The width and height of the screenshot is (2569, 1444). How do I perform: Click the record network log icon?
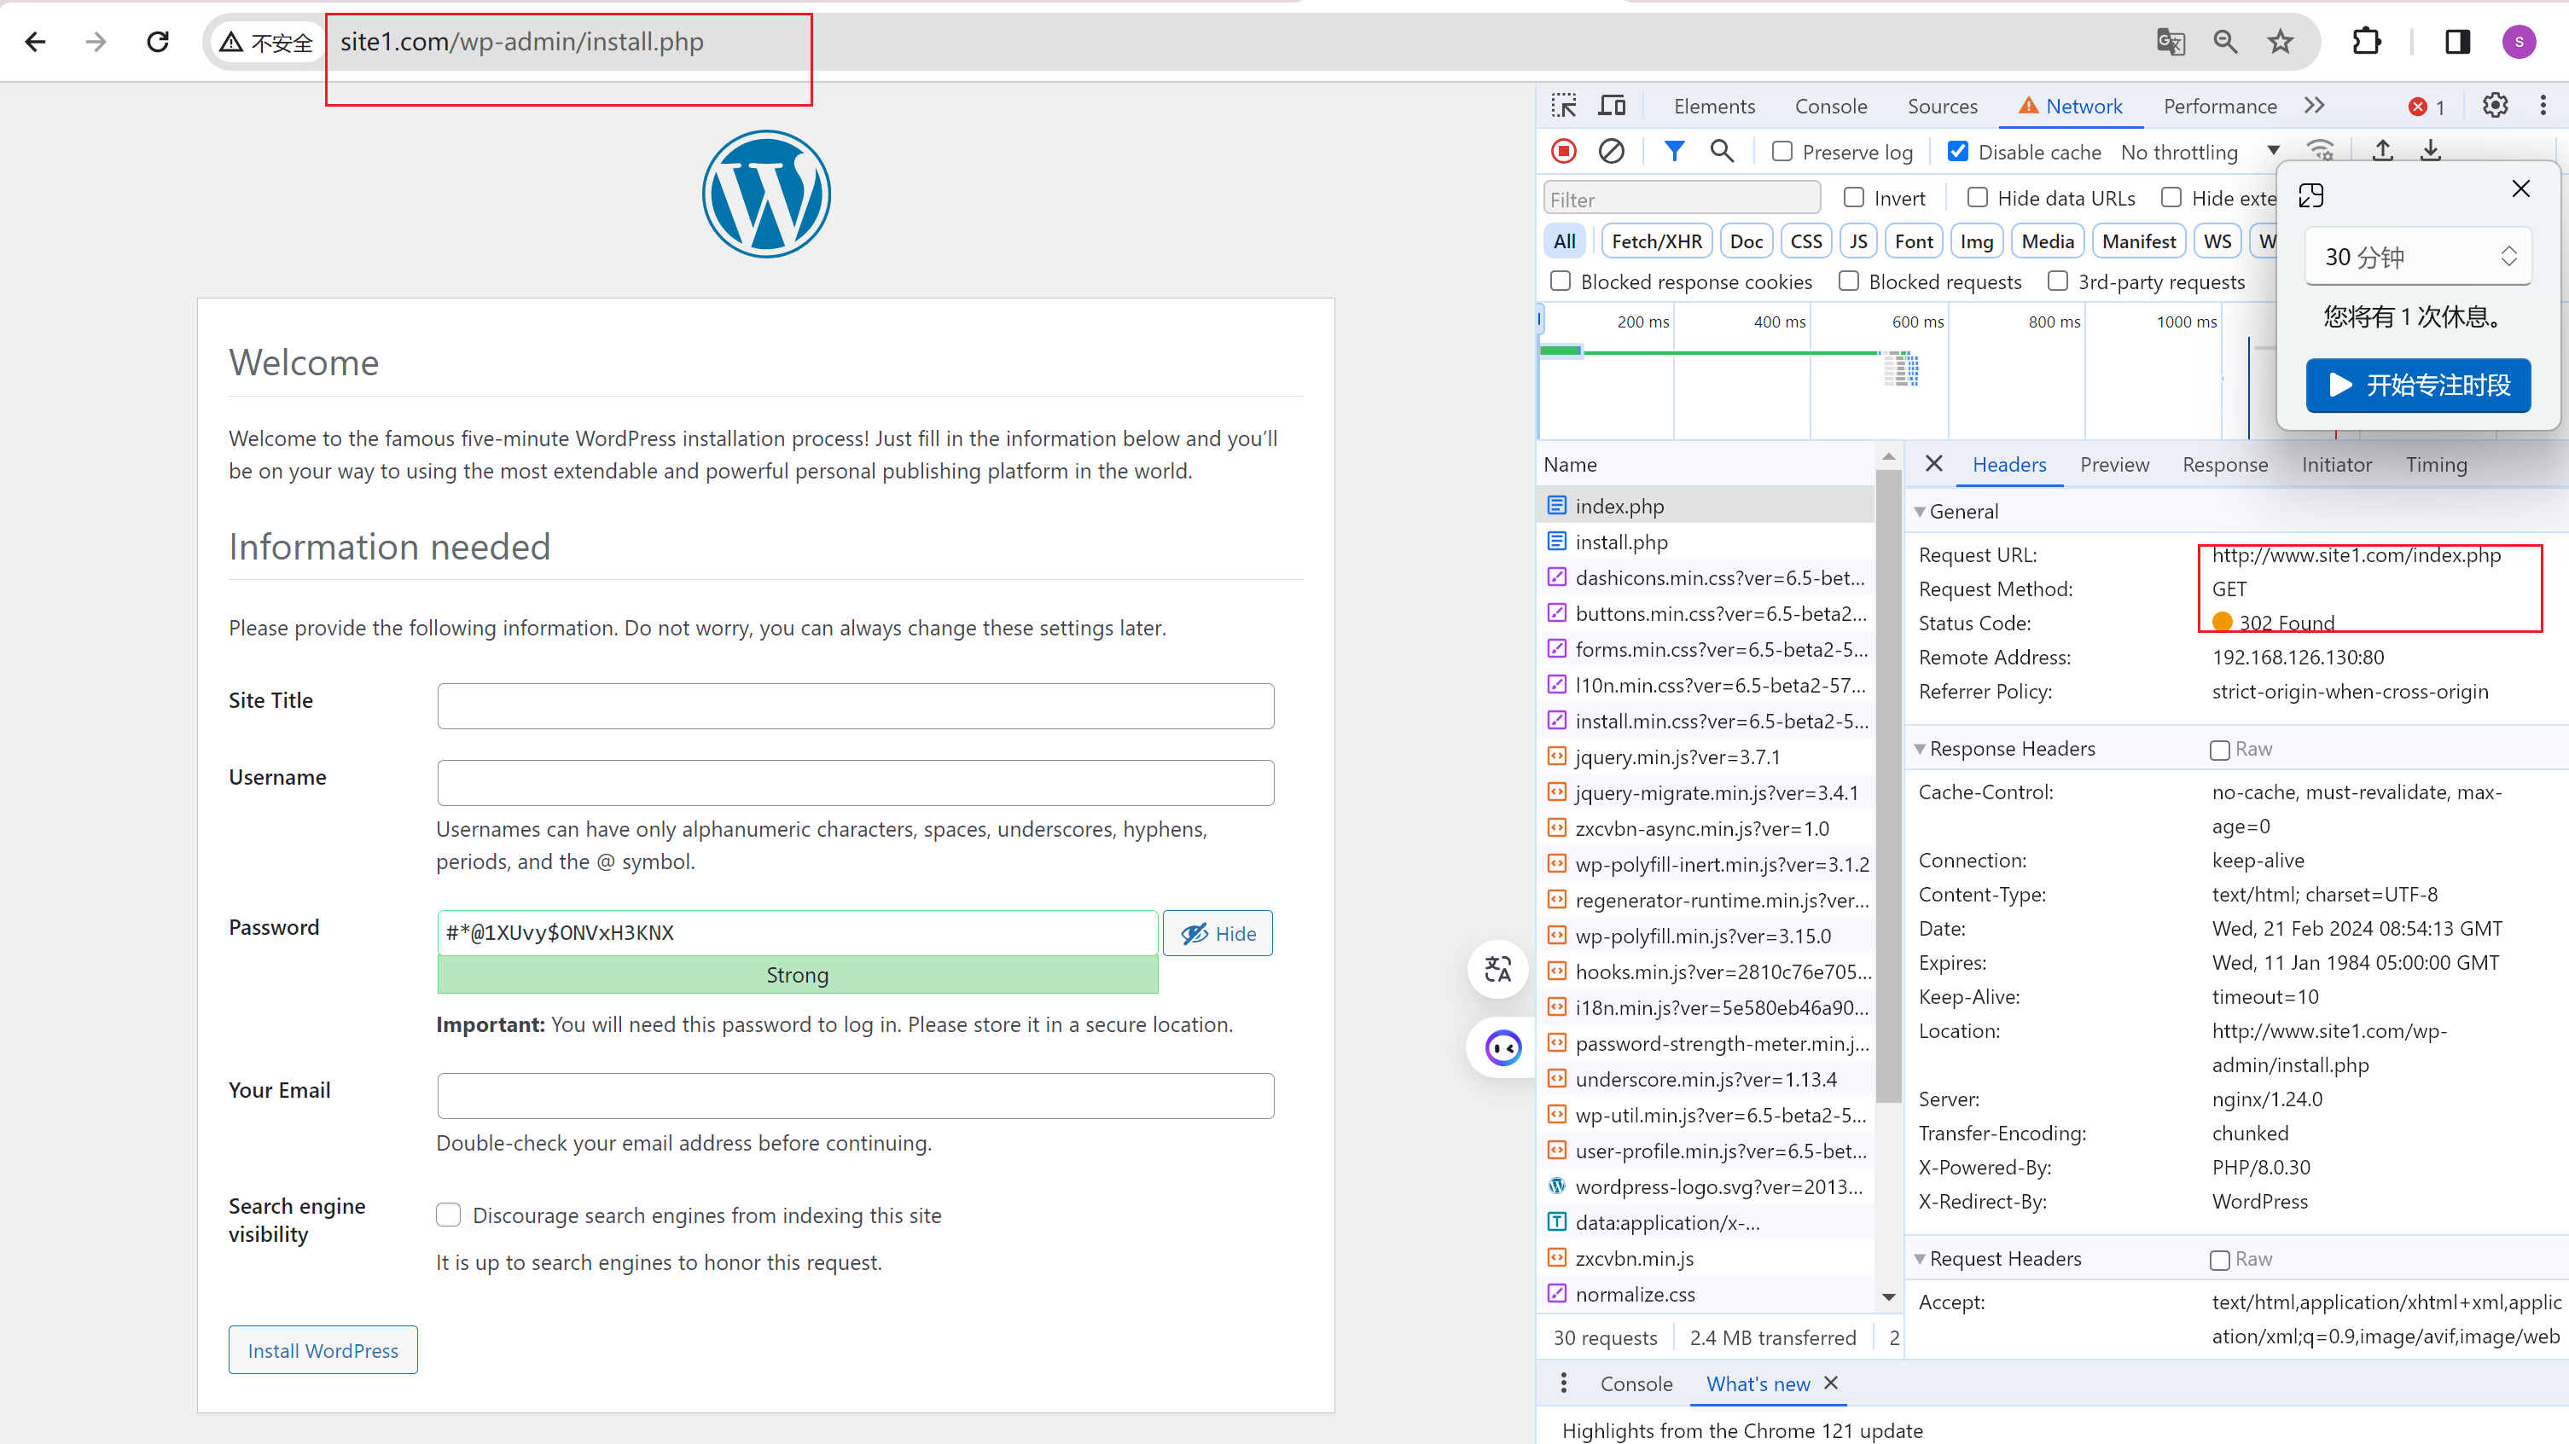tap(1563, 152)
